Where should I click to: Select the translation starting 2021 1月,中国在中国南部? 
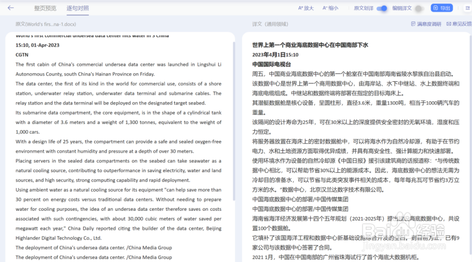(335, 257)
